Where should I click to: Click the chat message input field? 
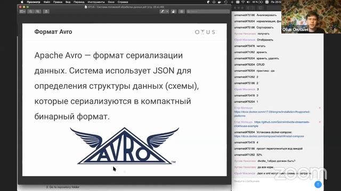point(273,181)
